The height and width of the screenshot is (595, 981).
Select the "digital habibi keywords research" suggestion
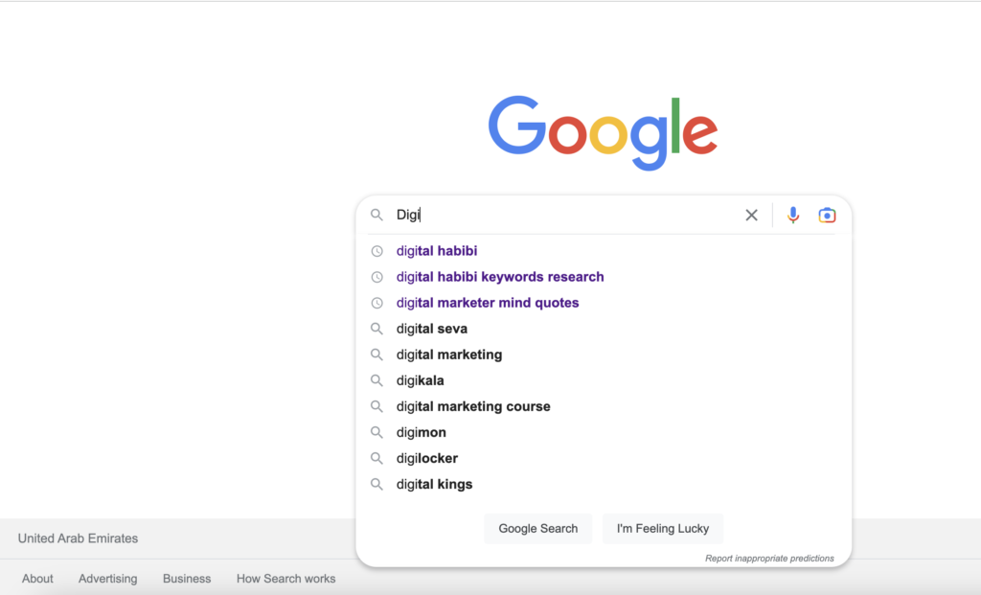(500, 277)
